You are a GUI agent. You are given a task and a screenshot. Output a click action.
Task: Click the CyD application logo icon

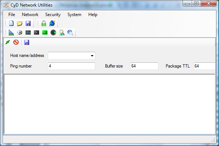[x=6, y=5]
